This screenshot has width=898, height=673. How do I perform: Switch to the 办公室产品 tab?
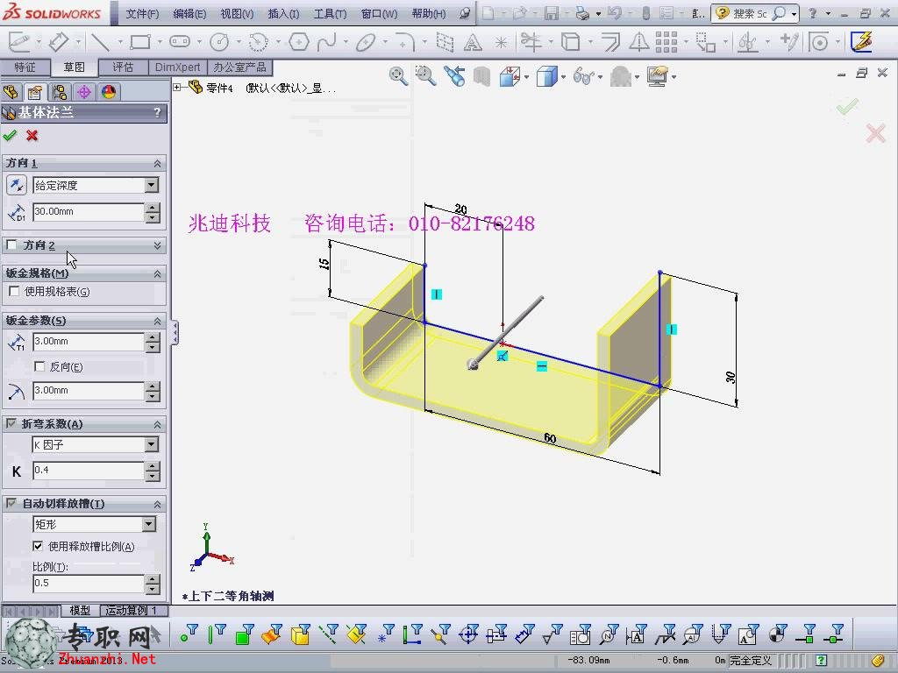pyautogui.click(x=239, y=67)
